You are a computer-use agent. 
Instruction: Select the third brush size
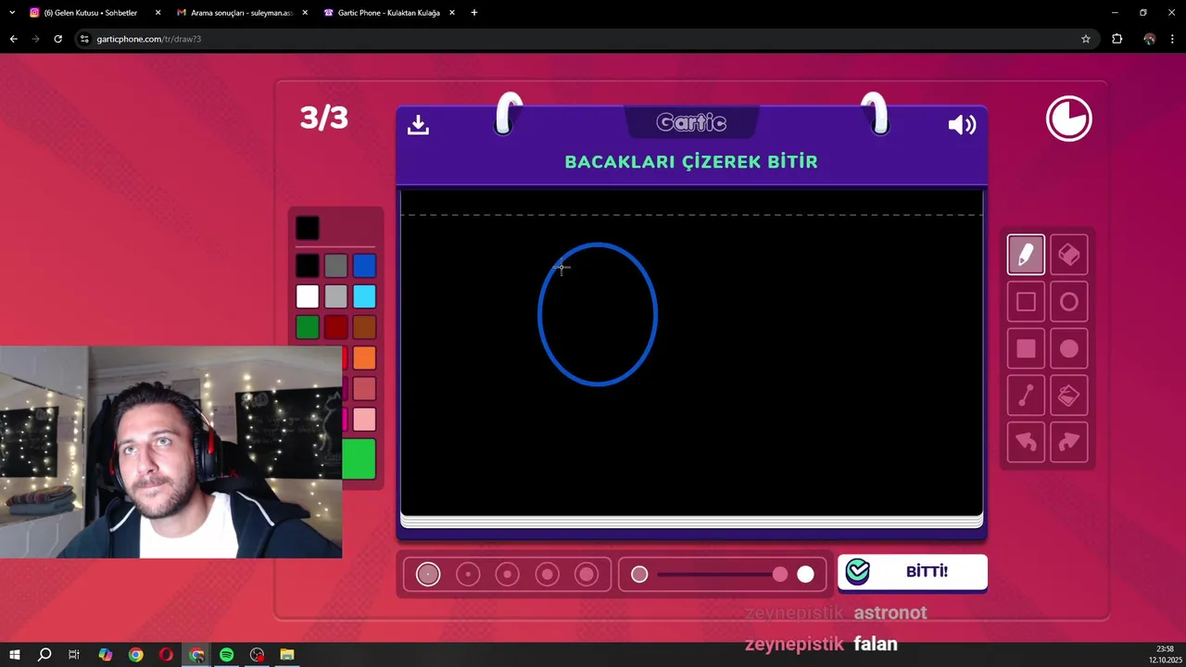(507, 574)
